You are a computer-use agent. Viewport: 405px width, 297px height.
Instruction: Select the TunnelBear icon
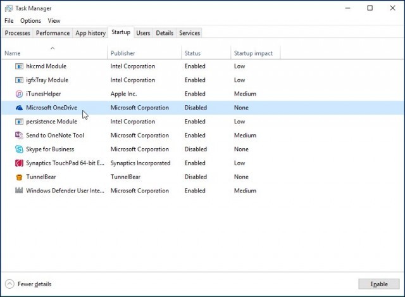point(19,177)
